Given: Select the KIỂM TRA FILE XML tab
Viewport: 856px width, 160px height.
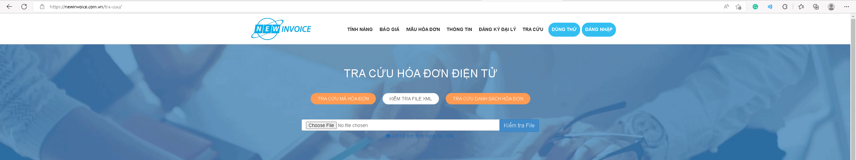Looking at the screenshot, I should point(411,99).
